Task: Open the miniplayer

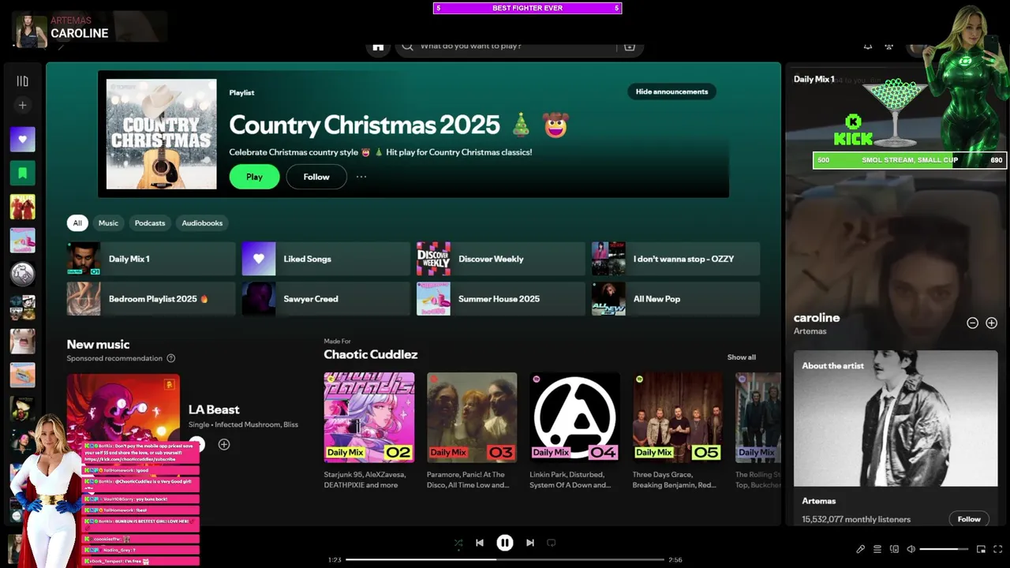Action: (981, 549)
